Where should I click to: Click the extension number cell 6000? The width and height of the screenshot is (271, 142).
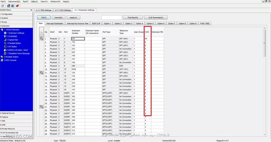click(x=78, y=69)
